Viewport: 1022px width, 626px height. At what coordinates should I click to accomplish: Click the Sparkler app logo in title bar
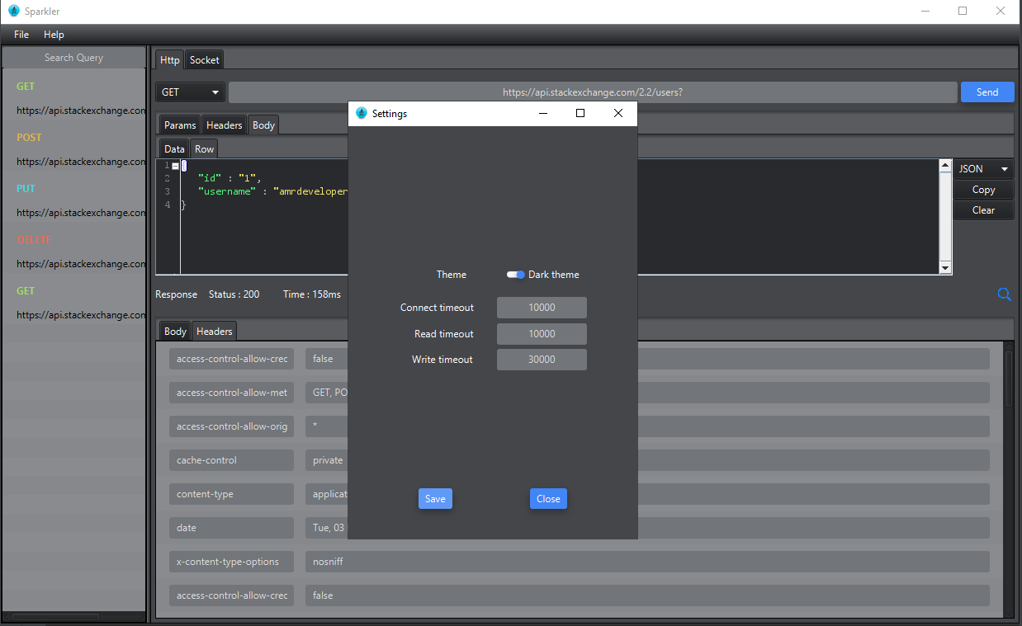[14, 12]
